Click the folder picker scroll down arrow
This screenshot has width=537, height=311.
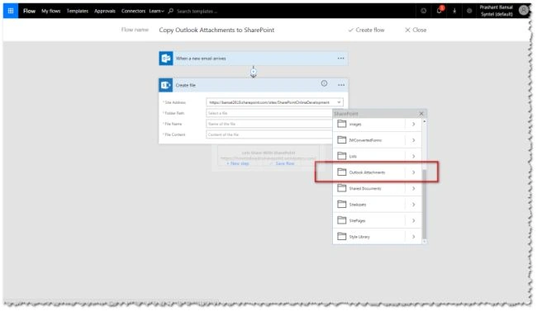pyautogui.click(x=425, y=242)
